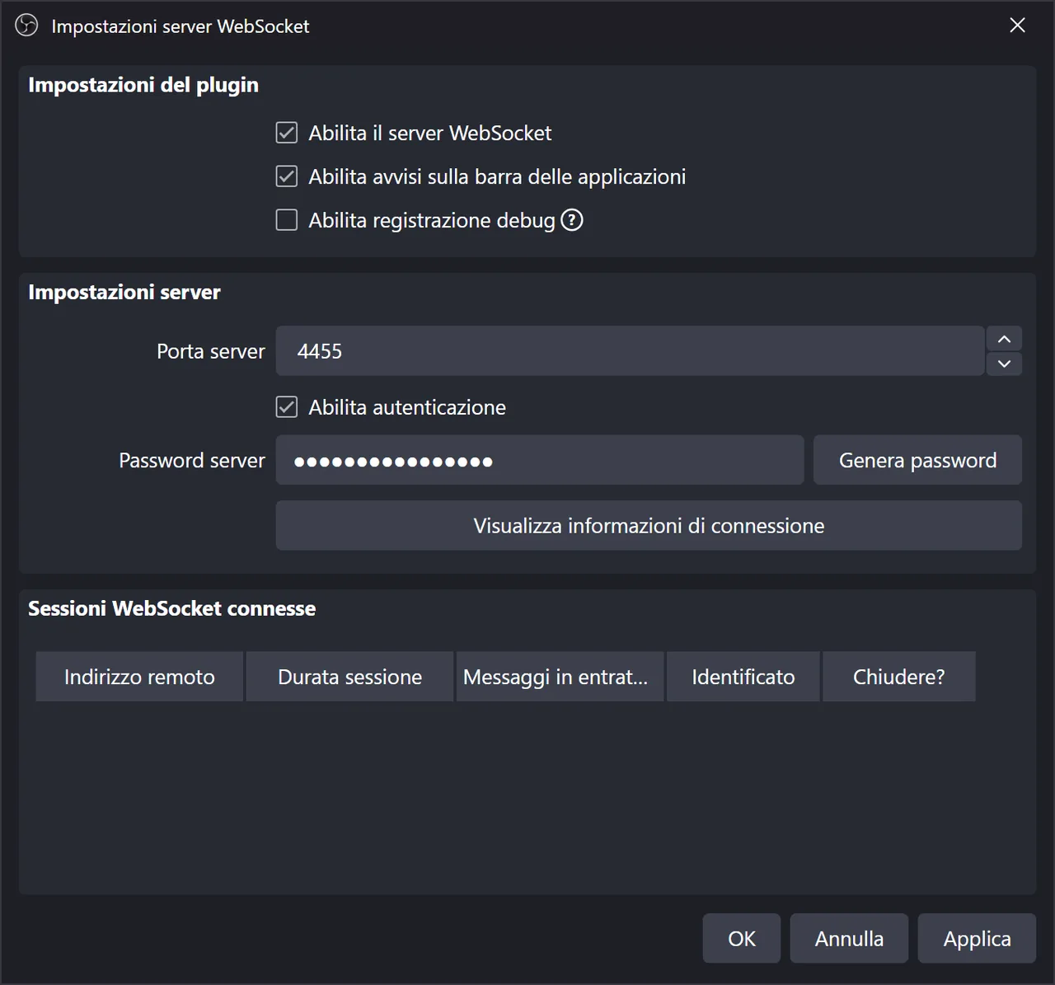Viewport: 1055px width, 985px height.
Task: Focus the Porta server field
Action: point(630,351)
